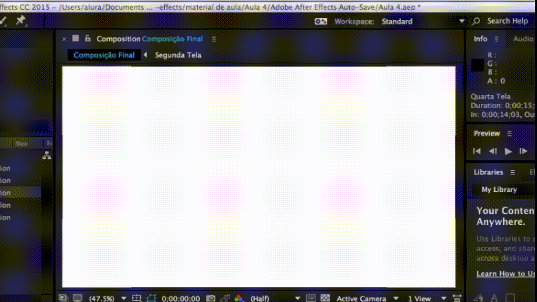Play the preview
The width and height of the screenshot is (537, 302).
click(508, 151)
